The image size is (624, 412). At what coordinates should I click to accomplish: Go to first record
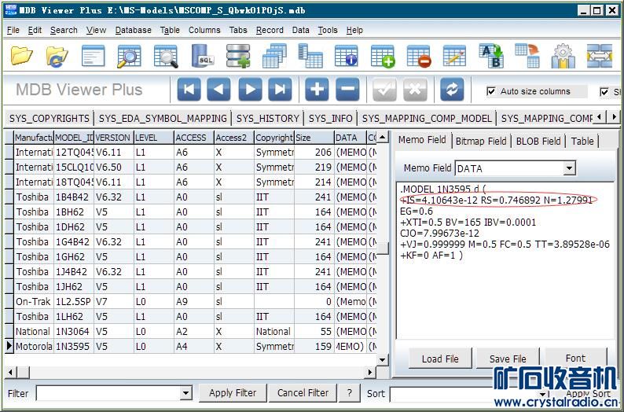tap(189, 89)
